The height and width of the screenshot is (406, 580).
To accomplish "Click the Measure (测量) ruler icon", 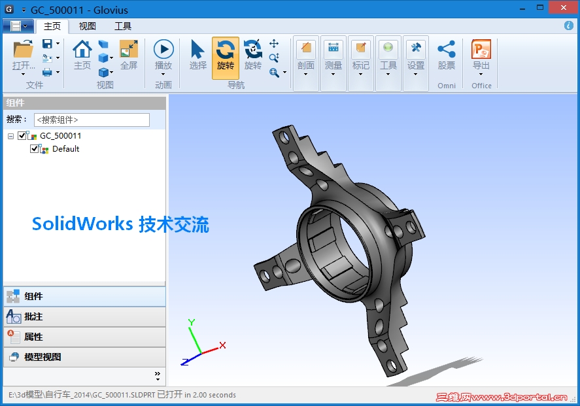I will pos(333,49).
